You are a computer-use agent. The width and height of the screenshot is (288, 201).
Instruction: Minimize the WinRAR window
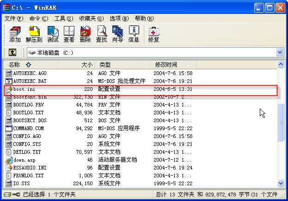pyautogui.click(x=259, y=8)
